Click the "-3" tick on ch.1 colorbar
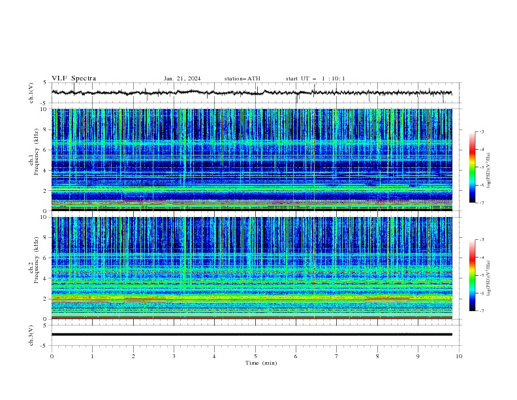 click(481, 131)
